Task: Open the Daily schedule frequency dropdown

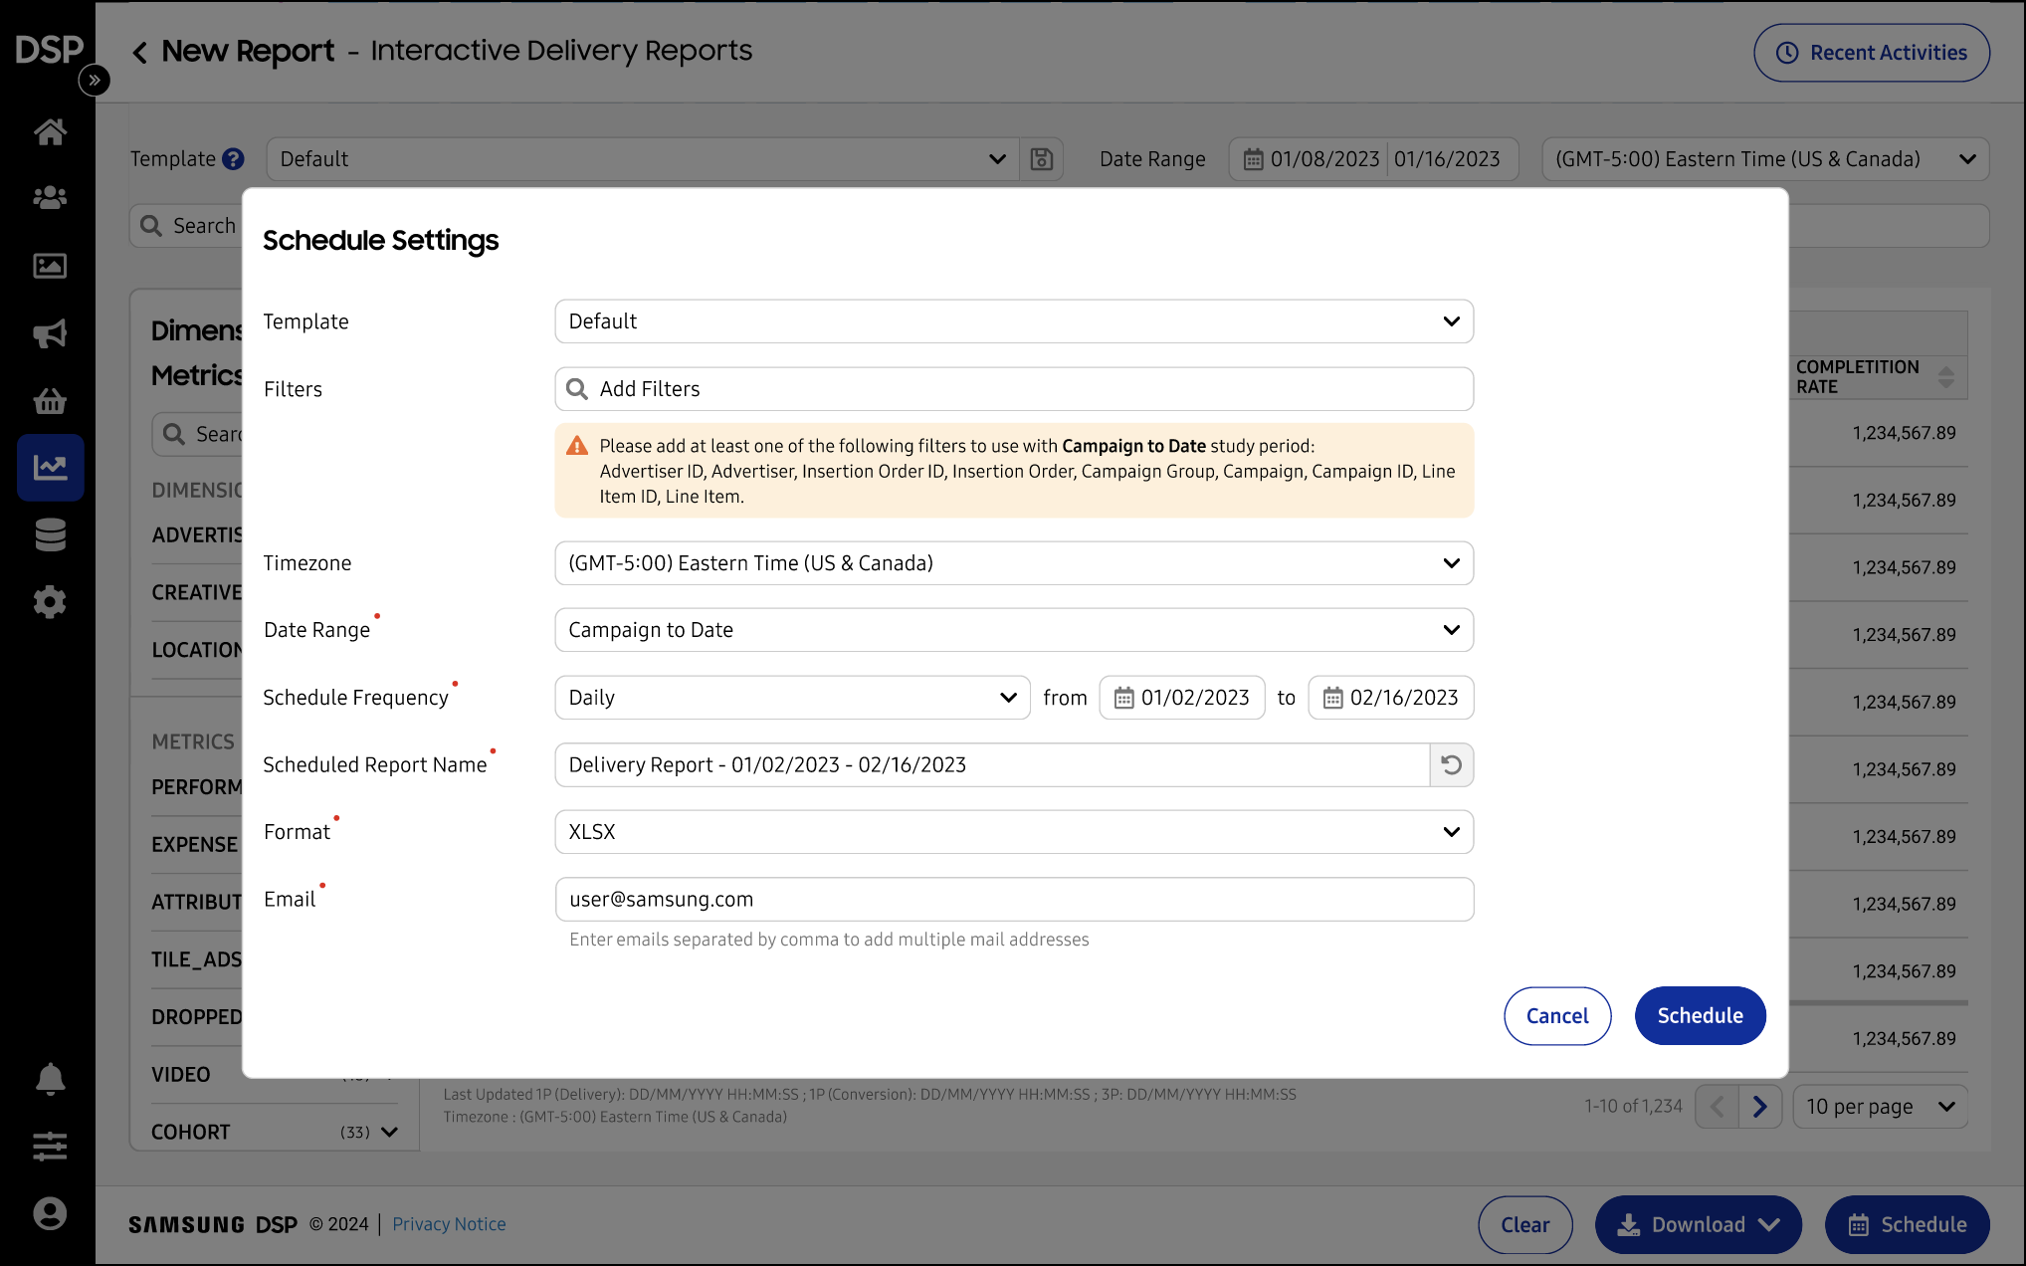Action: click(x=793, y=698)
